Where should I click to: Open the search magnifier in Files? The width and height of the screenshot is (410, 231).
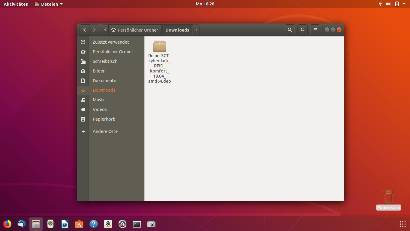click(x=290, y=30)
